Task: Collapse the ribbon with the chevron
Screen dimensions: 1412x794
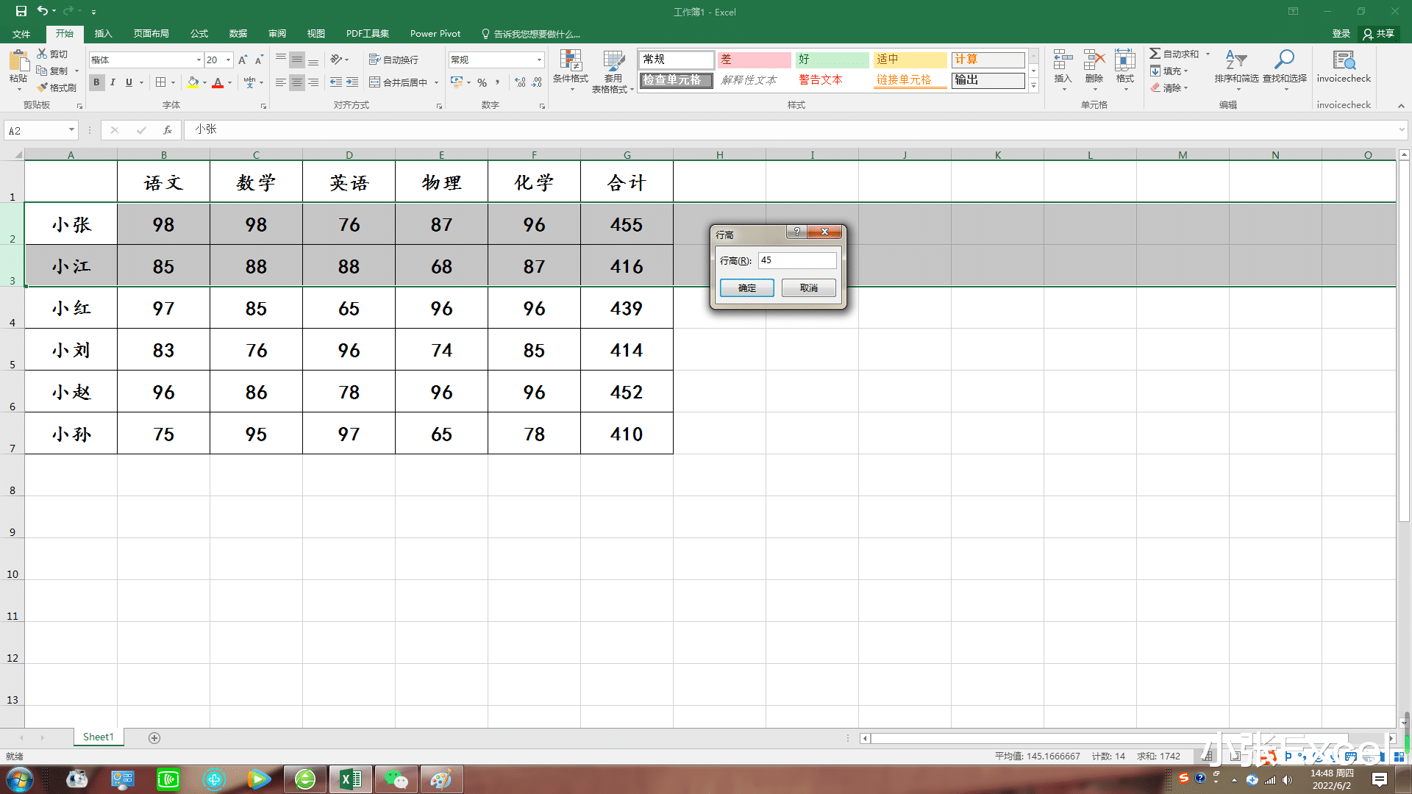Action: click(1401, 106)
